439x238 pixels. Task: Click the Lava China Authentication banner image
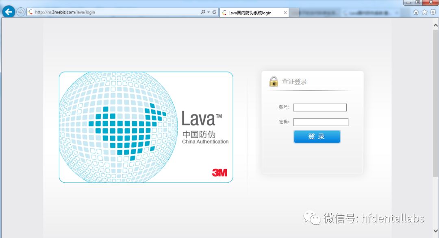coord(146,127)
